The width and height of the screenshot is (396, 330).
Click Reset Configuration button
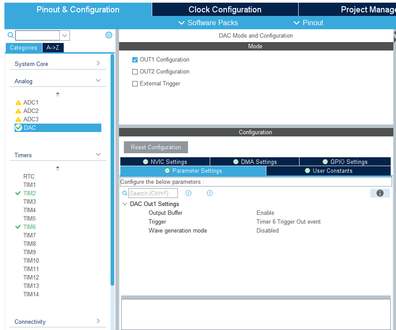(x=156, y=147)
